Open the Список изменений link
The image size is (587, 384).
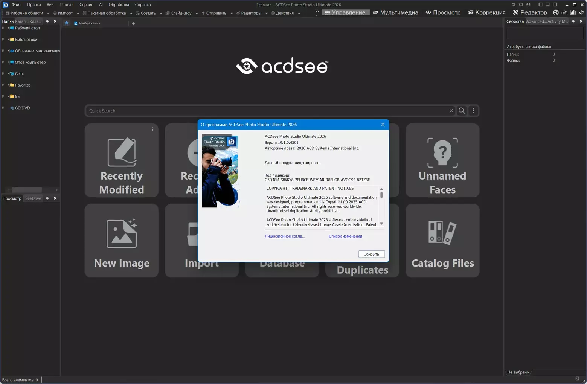[x=345, y=236]
